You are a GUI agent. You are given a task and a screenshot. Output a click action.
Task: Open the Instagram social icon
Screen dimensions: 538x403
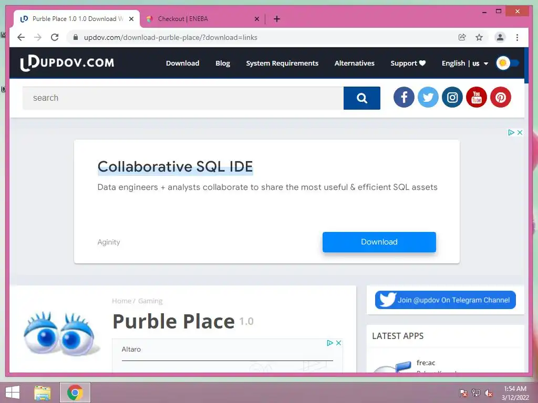click(x=452, y=97)
